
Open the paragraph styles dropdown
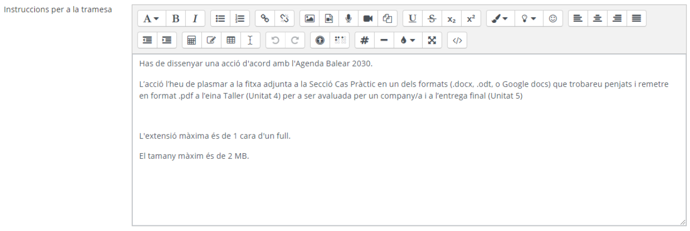pyautogui.click(x=151, y=19)
